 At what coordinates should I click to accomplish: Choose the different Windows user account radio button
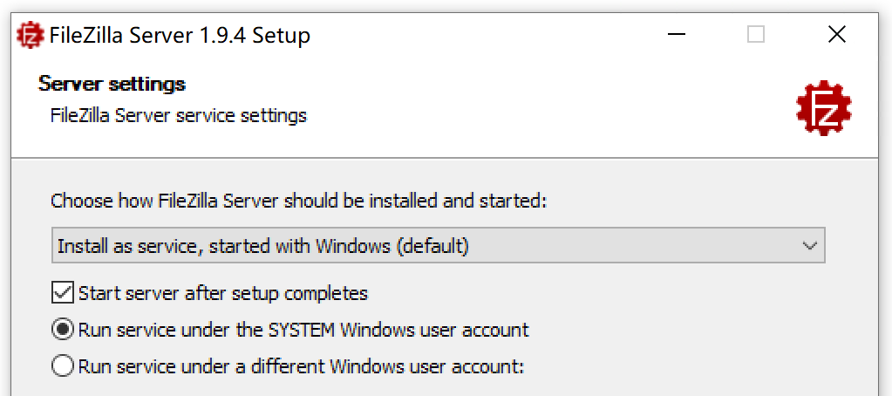tap(63, 365)
